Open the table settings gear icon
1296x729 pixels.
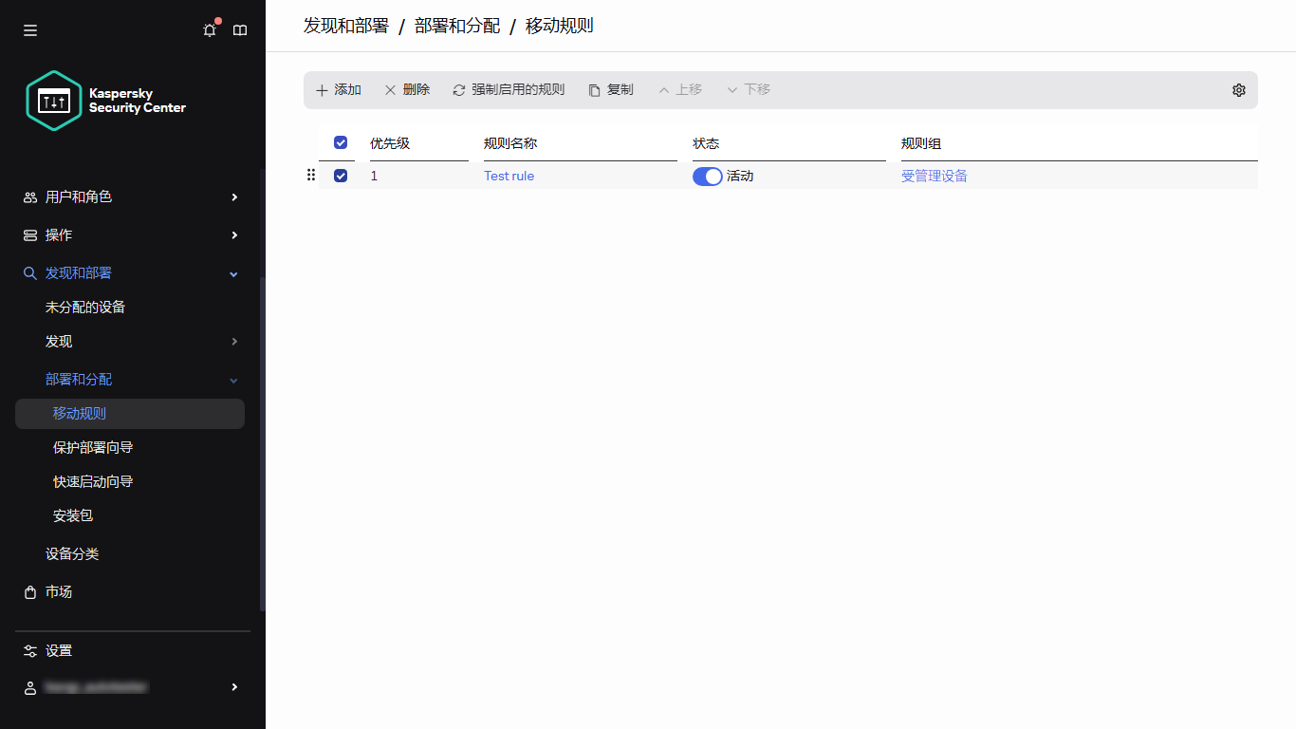tap(1238, 89)
